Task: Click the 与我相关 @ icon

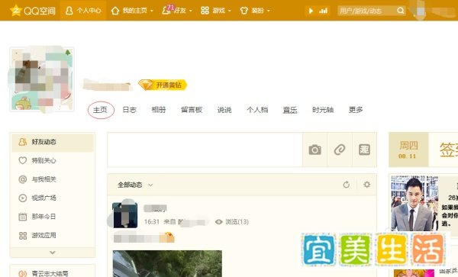Action: [22, 179]
